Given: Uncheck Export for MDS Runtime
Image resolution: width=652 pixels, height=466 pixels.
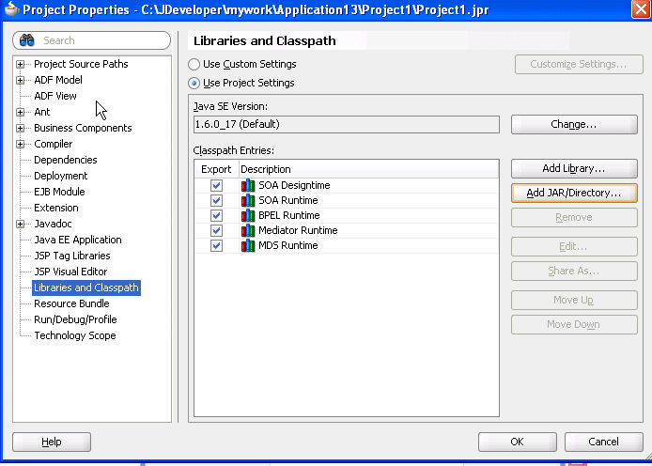Looking at the screenshot, I should pyautogui.click(x=216, y=245).
